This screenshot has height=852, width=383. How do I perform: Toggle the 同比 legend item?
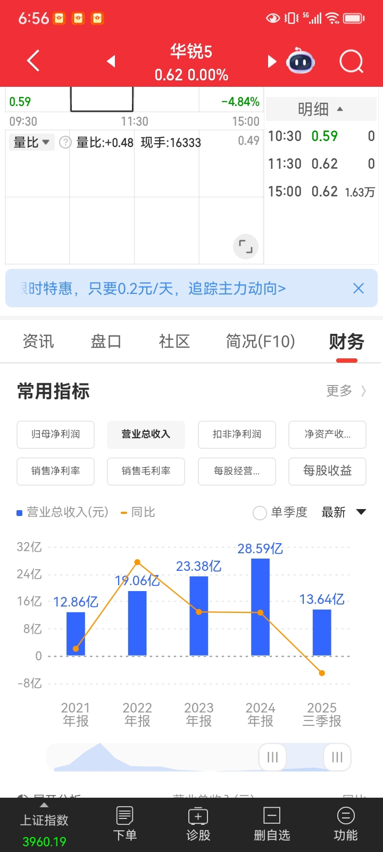tap(138, 512)
